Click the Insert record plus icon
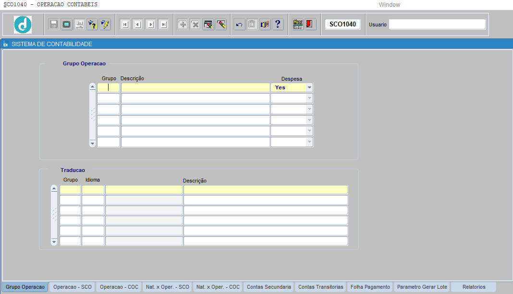Screen dimensions: 513x294 183,24
